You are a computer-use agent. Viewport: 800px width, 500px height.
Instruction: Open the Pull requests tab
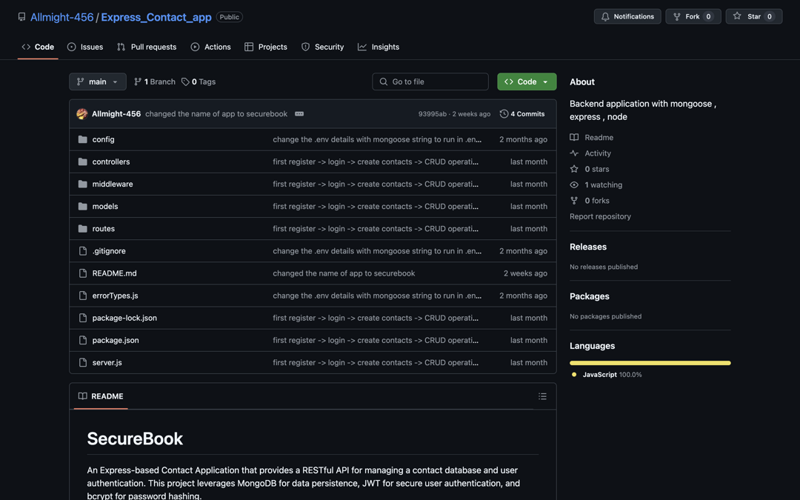click(x=147, y=47)
